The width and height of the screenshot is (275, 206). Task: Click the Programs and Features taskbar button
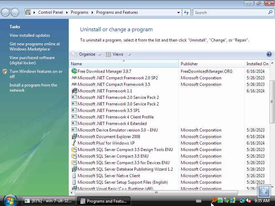(104, 201)
